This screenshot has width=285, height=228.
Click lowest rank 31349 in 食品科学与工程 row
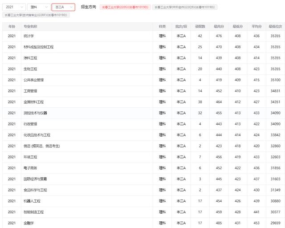(275, 190)
